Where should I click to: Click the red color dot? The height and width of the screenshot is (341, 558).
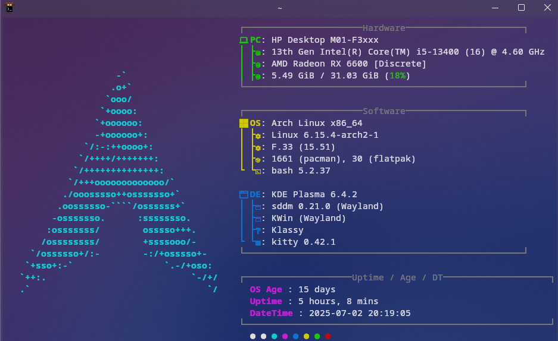click(x=328, y=336)
